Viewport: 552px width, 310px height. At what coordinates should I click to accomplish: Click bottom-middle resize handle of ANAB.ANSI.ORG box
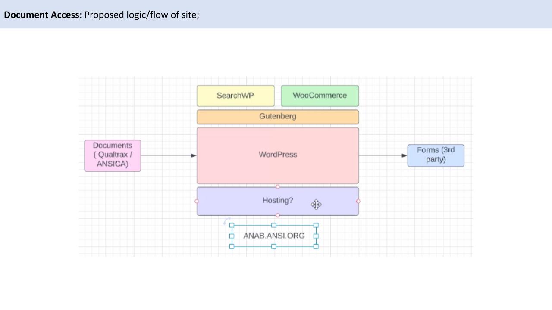click(274, 246)
